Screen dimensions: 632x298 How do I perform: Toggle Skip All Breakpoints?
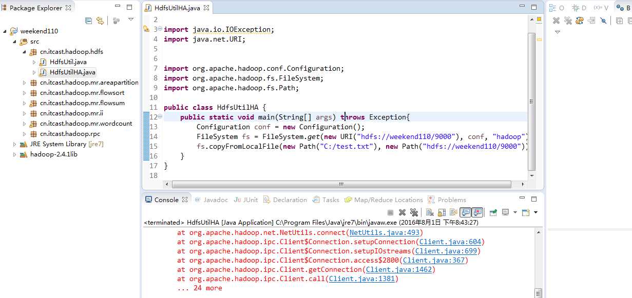[x=603, y=21]
